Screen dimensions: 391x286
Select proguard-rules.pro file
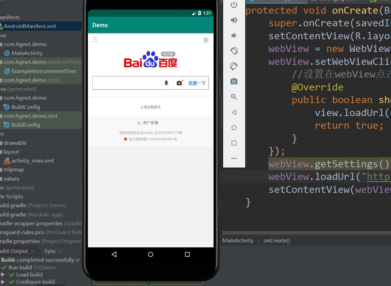pos(41,232)
